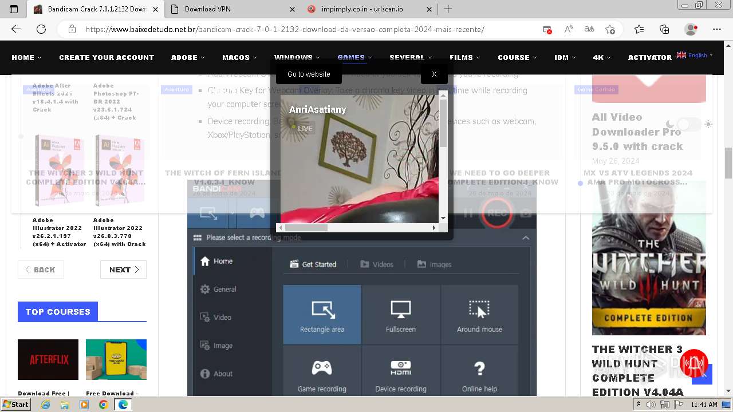
Task: Launch Internet Explorer from the taskbar
Action: point(46,405)
